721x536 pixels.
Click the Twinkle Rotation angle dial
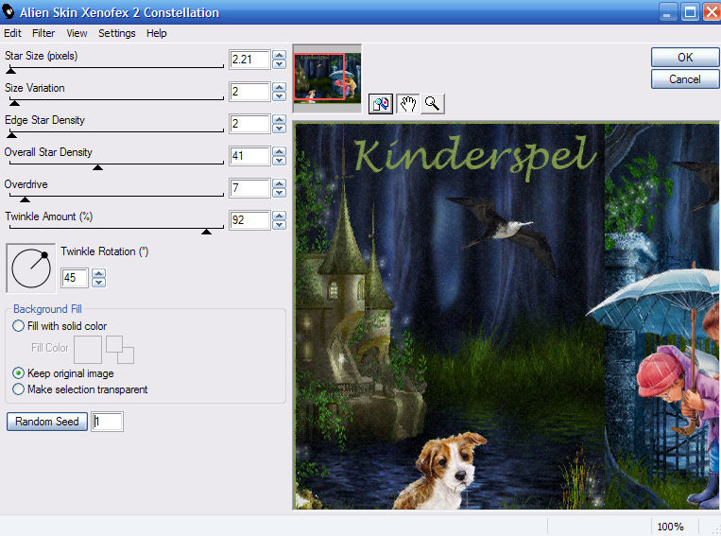(x=31, y=268)
